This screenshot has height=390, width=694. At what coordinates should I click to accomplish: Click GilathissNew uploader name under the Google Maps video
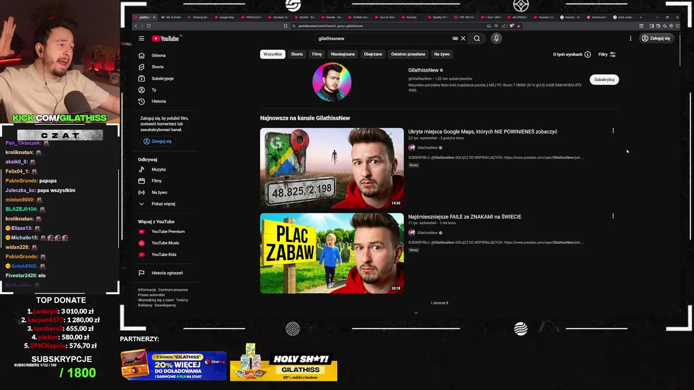427,148
